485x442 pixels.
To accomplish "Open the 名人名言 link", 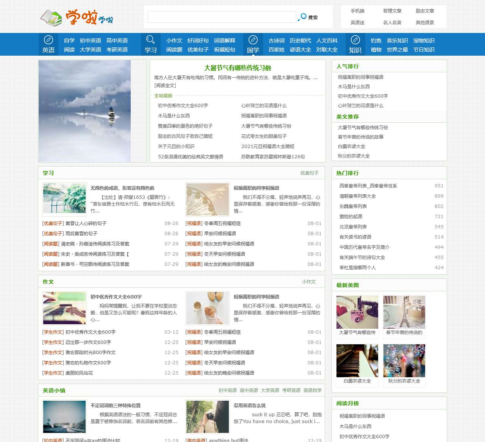I will [x=392, y=22].
